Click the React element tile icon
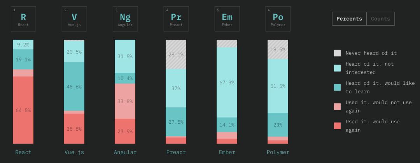Viewport: 420px width, 163px height. point(23,19)
